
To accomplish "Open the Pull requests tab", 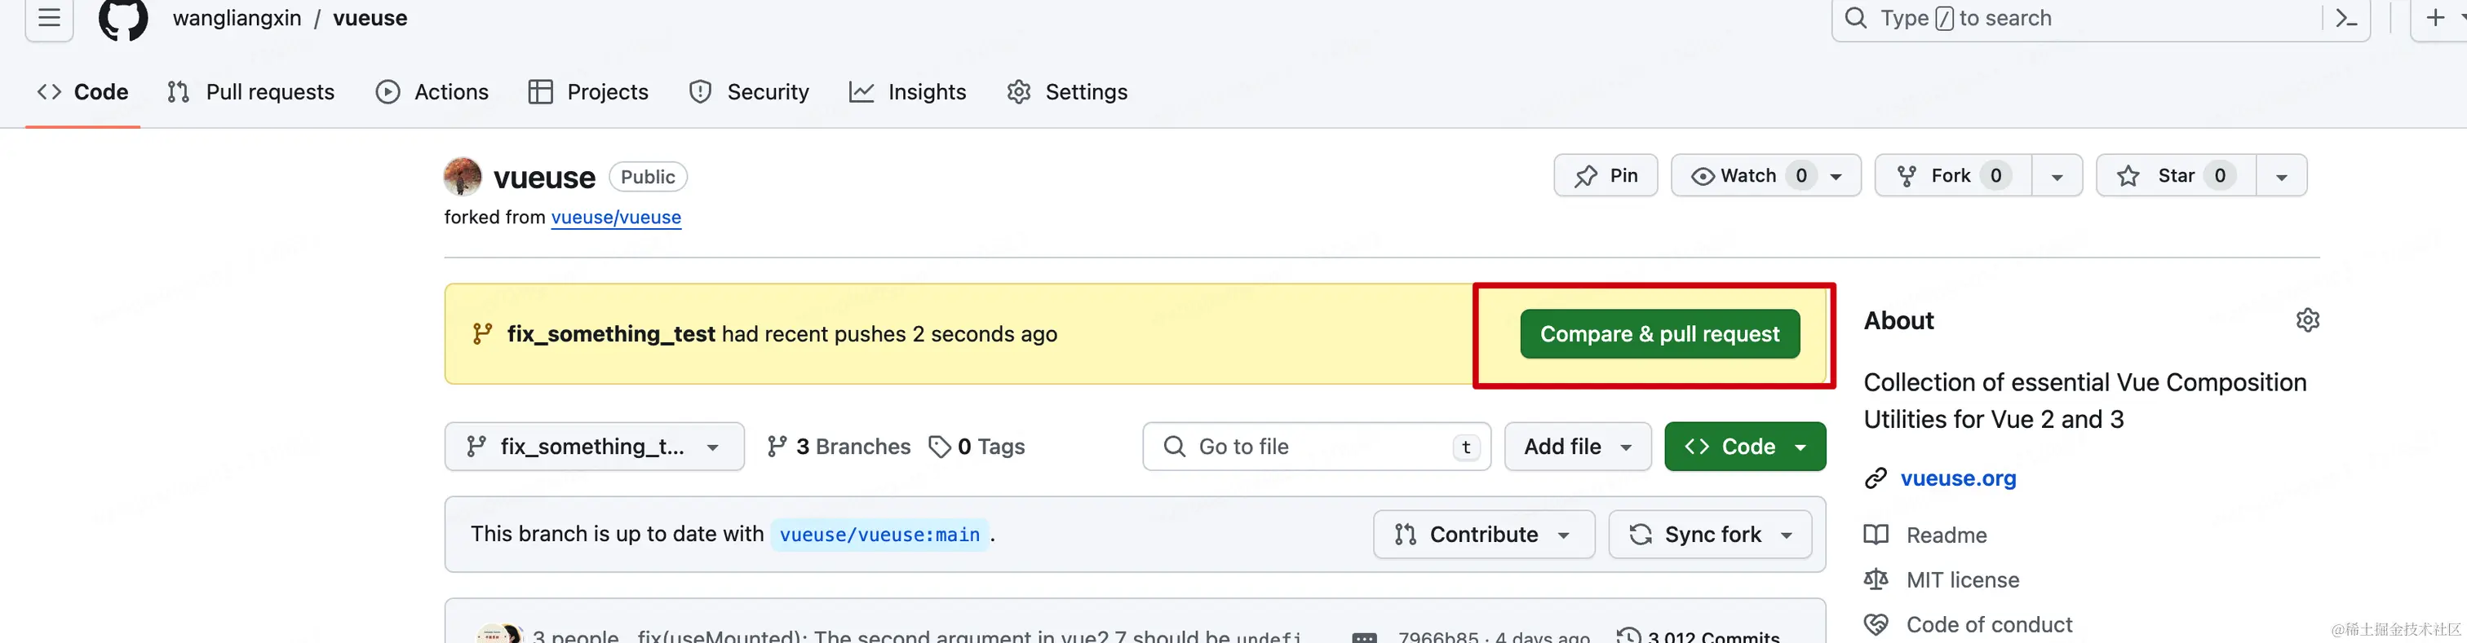I will (x=251, y=92).
